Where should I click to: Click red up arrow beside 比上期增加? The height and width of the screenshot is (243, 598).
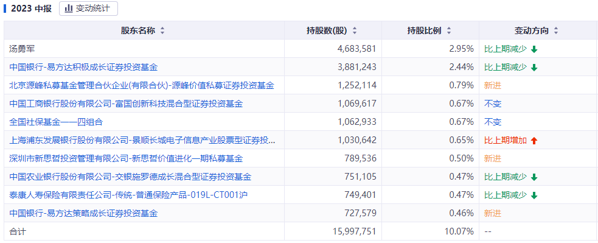pos(534,141)
